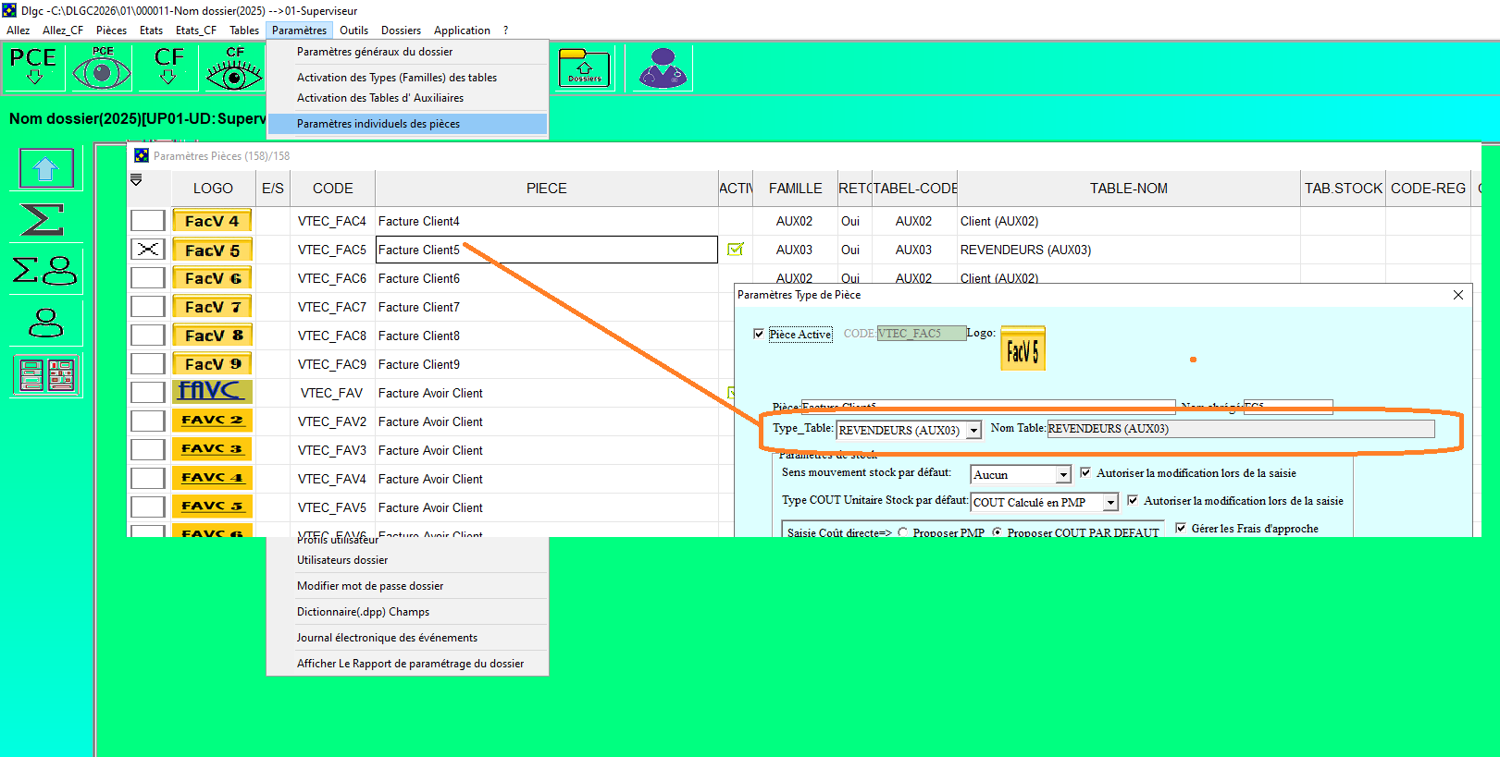This screenshot has height=757, width=1500.
Task: Click the FacV 5 logo swatch
Action: point(212,250)
